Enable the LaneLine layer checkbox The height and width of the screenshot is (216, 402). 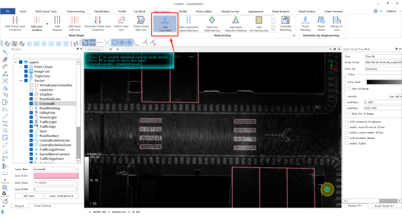(x=31, y=90)
